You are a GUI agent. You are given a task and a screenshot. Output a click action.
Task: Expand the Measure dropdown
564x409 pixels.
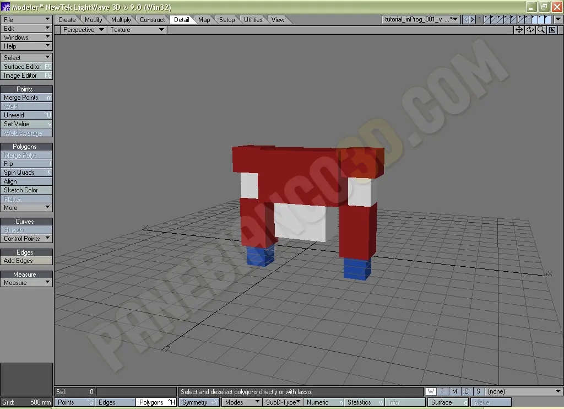tap(26, 283)
